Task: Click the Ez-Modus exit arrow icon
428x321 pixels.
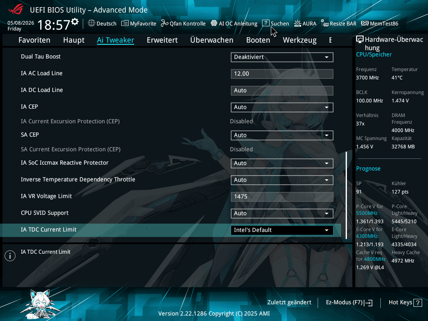Action: pos(368,303)
